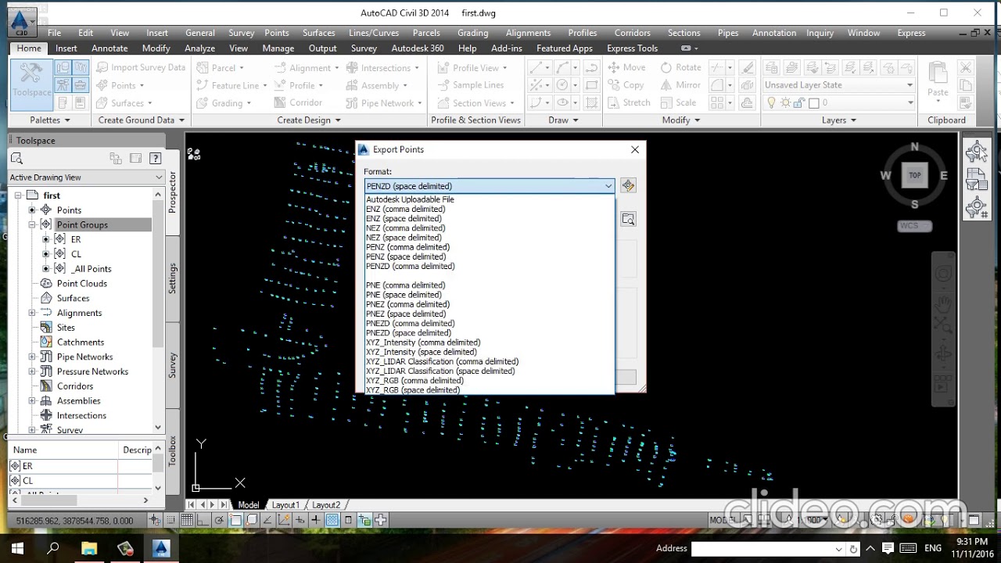Click the Rotate tool in Modify panel

point(680,67)
